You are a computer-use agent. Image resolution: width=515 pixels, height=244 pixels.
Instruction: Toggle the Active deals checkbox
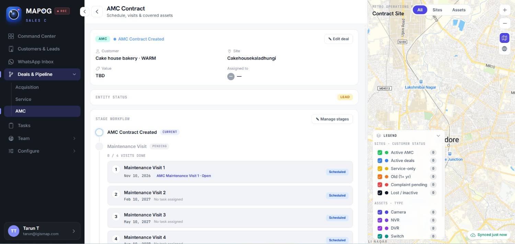point(380,161)
